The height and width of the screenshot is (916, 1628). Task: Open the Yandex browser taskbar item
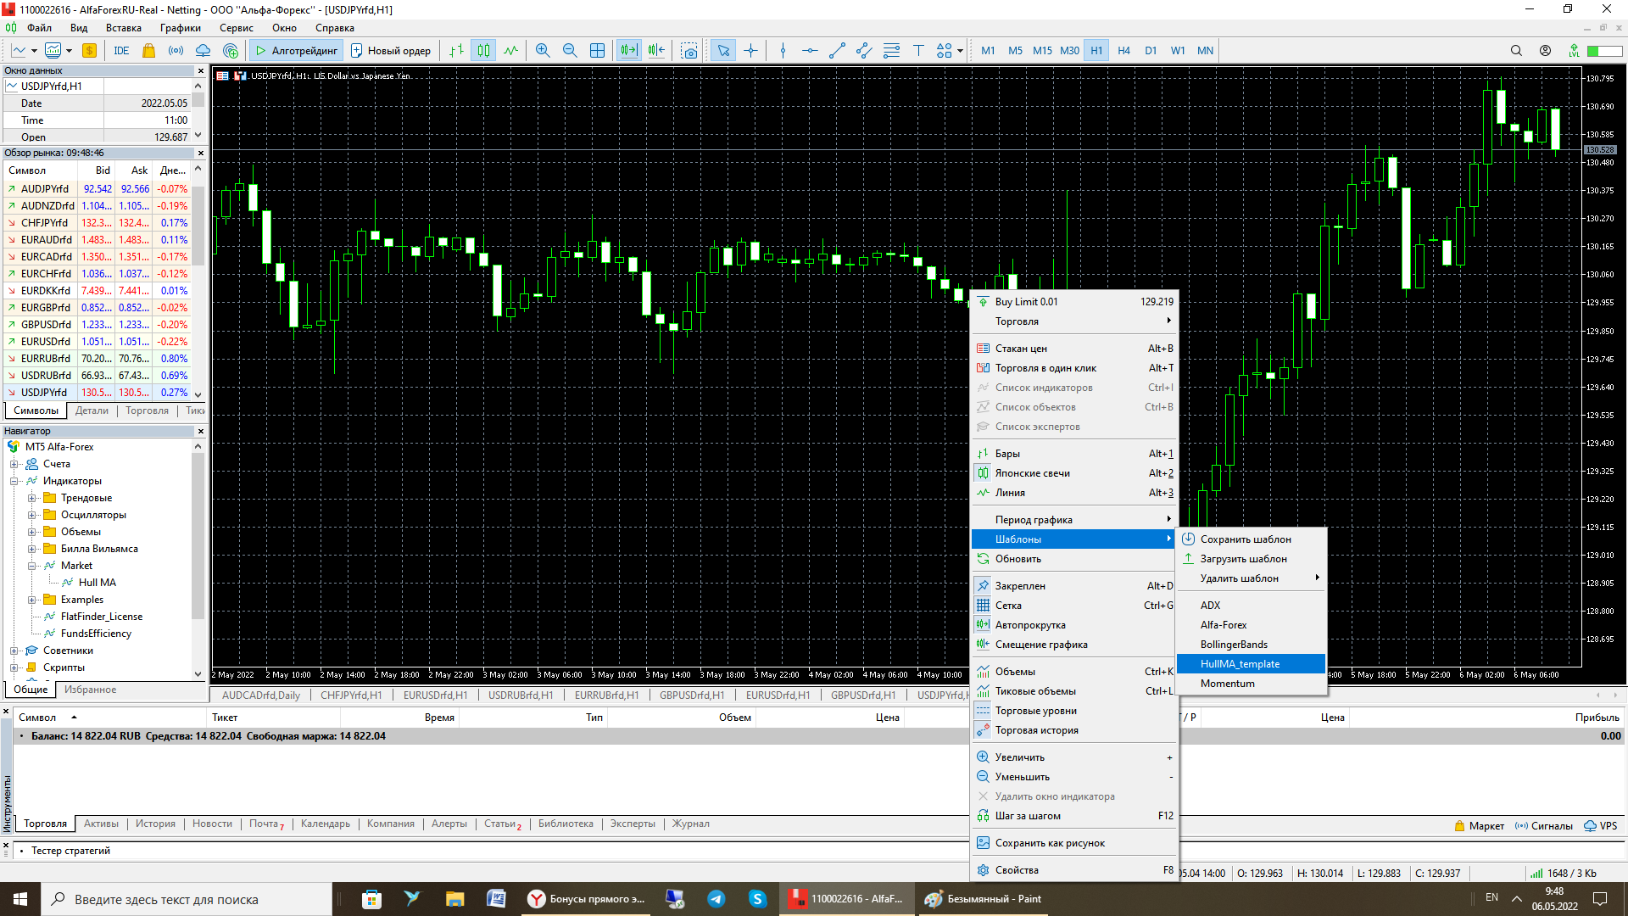587,899
